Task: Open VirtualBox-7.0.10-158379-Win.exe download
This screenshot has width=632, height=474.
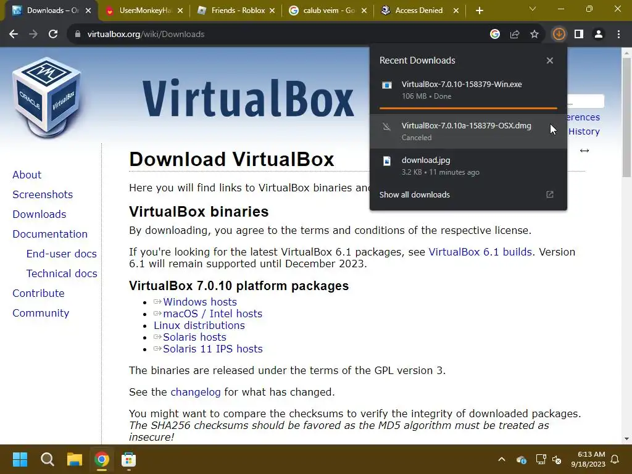Action: point(468,90)
